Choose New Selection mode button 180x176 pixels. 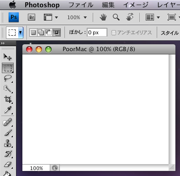pyautogui.click(x=33, y=32)
